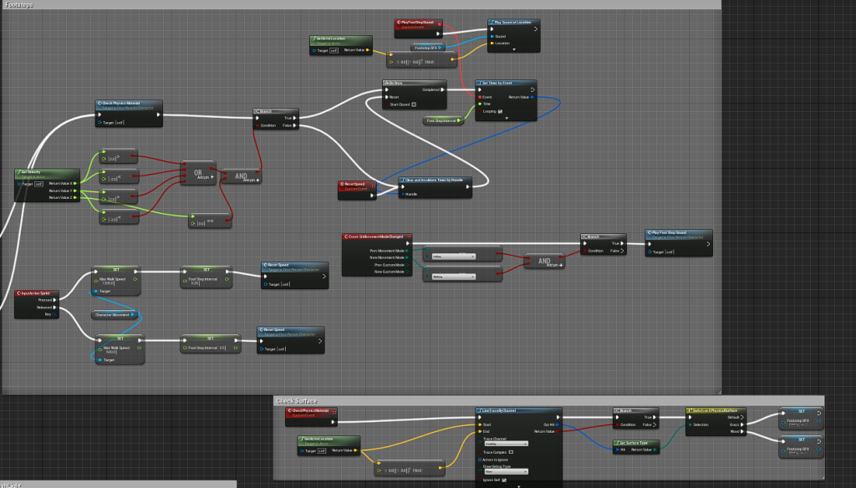Uncheck Looping on Set Timer by Event
The height and width of the screenshot is (488, 856).
(502, 112)
